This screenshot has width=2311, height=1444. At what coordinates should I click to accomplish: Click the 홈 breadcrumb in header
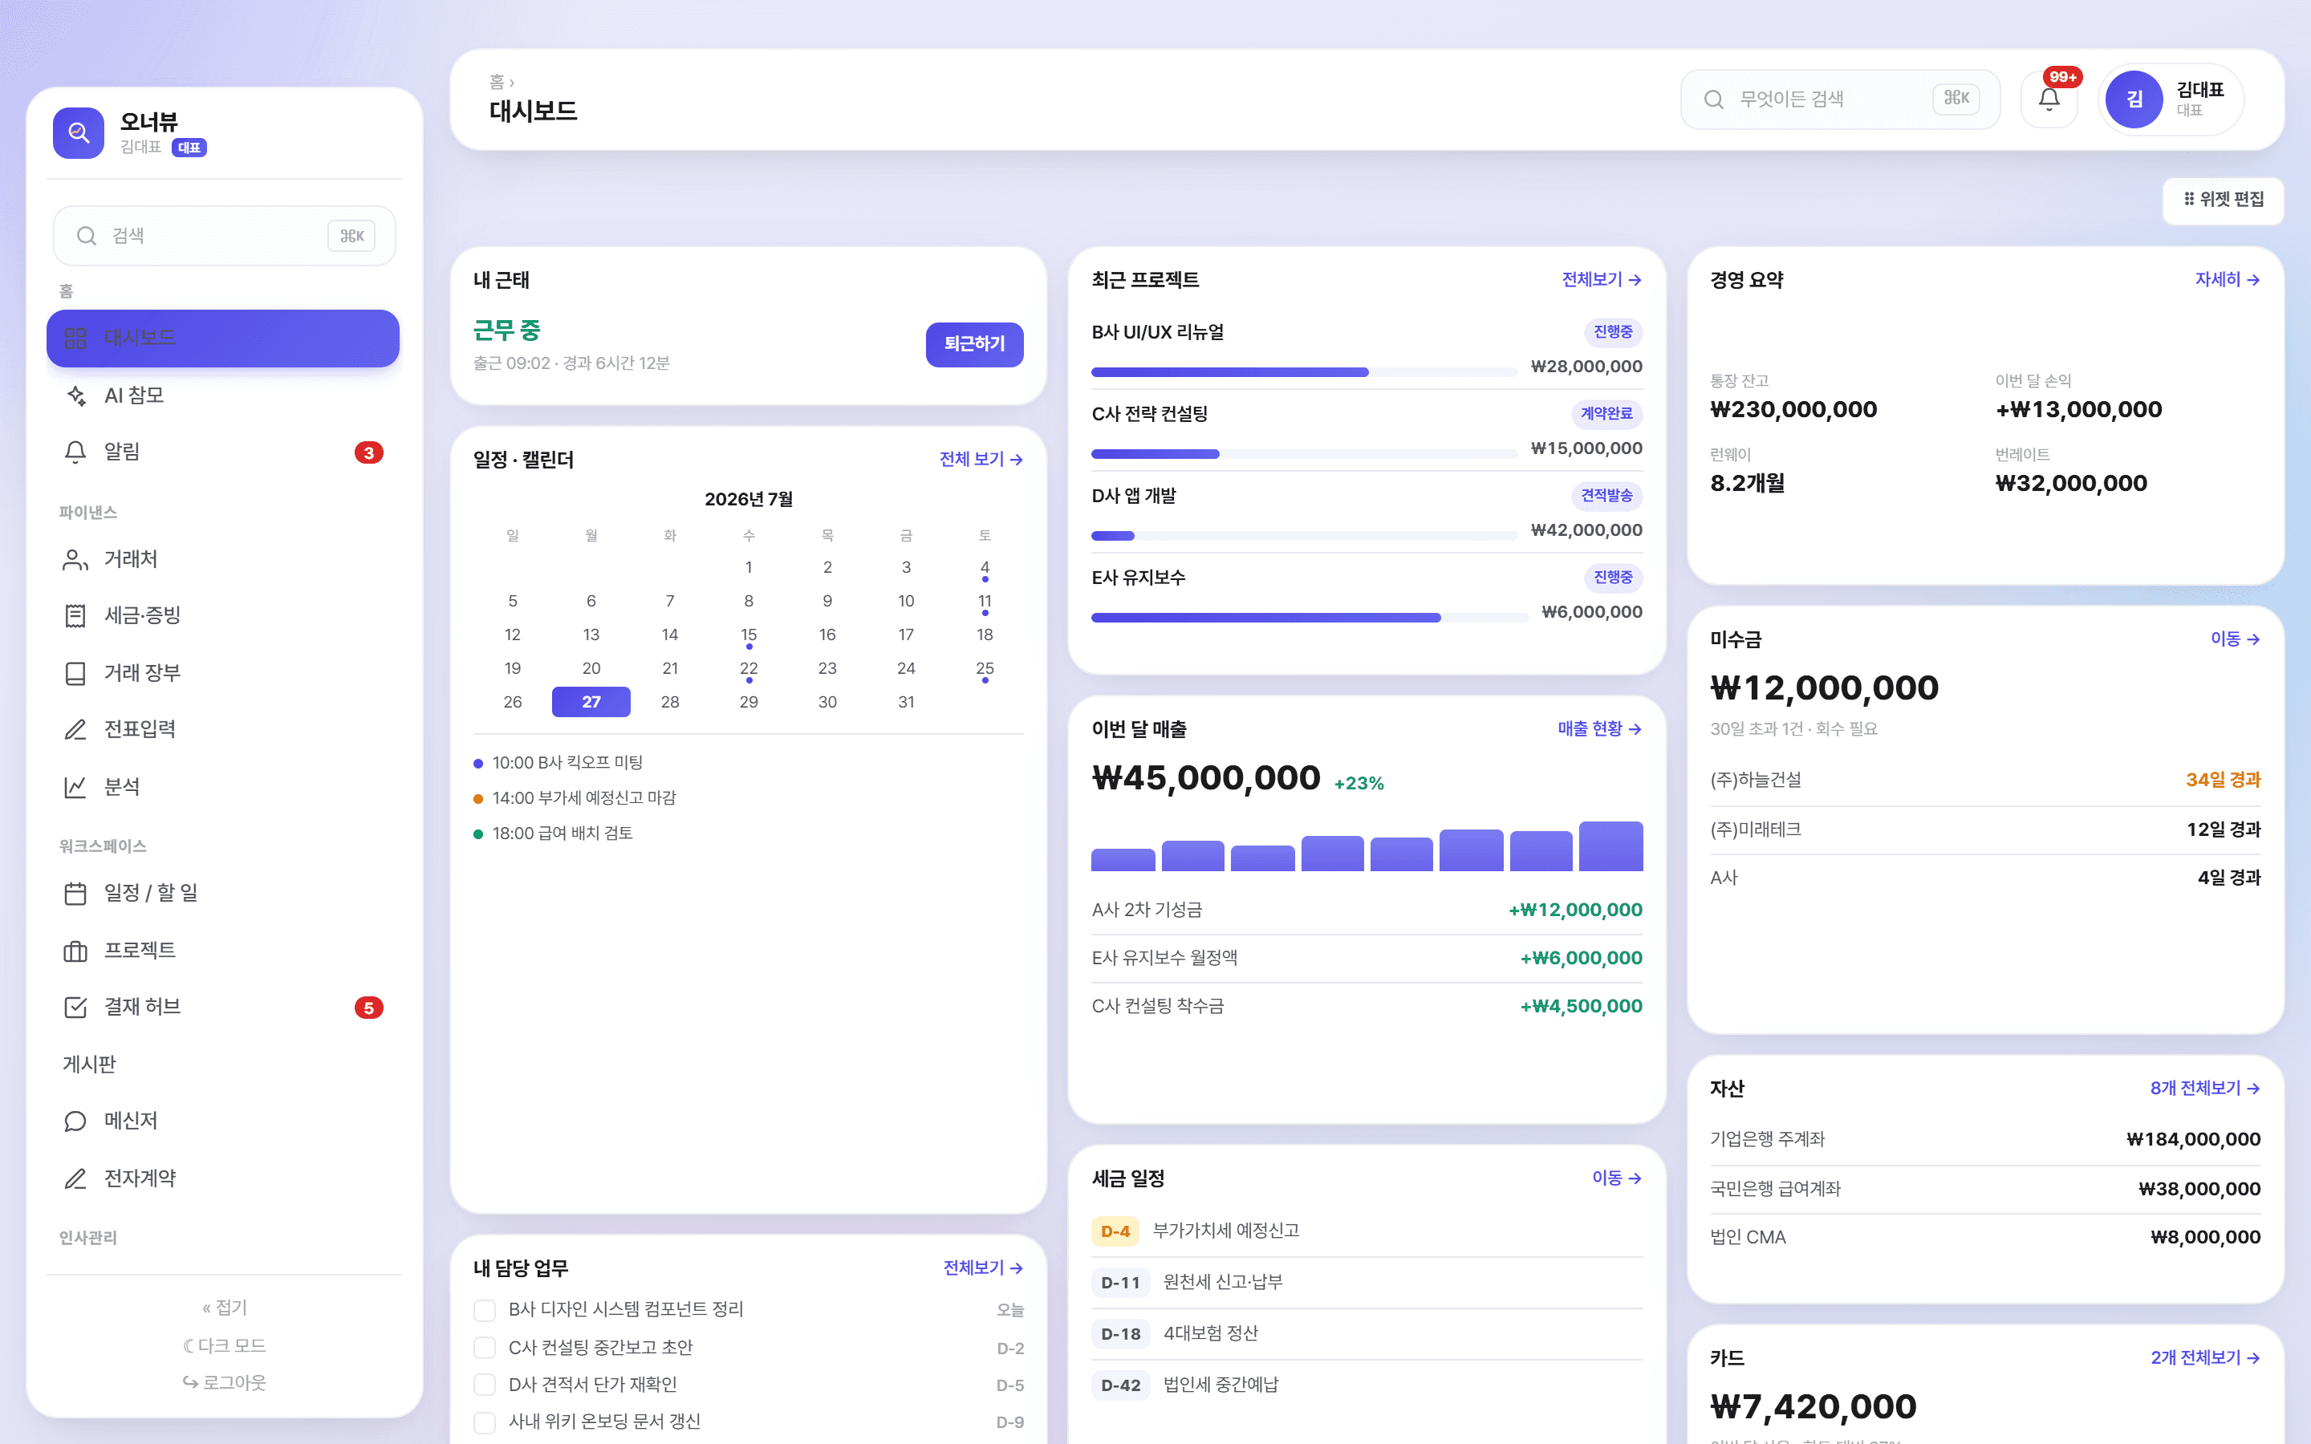point(497,82)
